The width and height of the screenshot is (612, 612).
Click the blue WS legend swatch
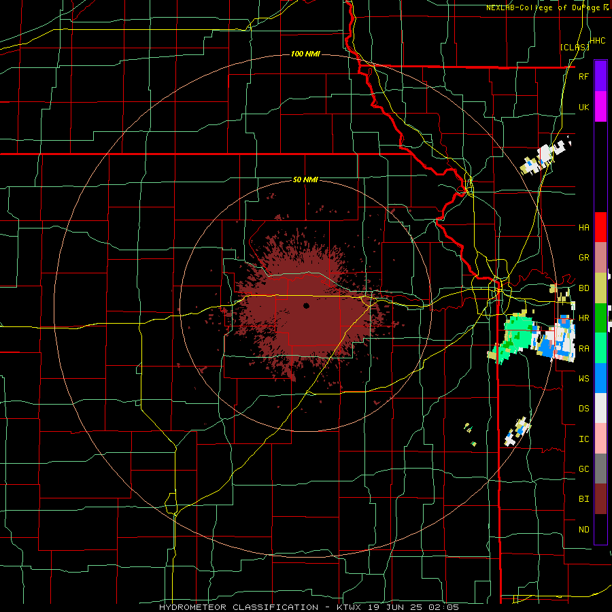click(x=600, y=378)
